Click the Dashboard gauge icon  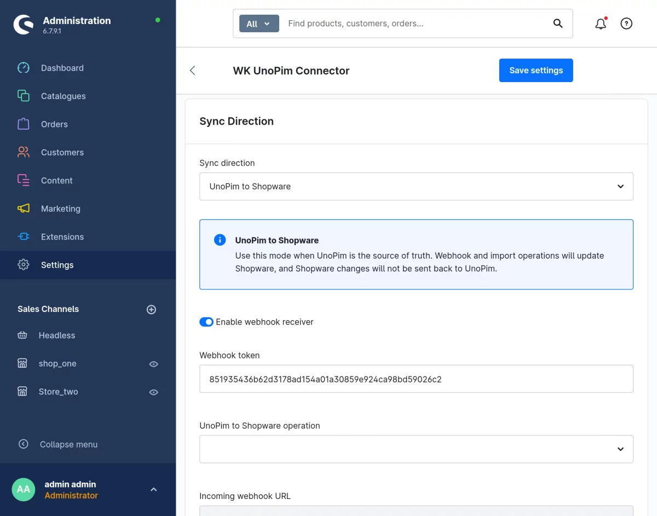coord(23,68)
